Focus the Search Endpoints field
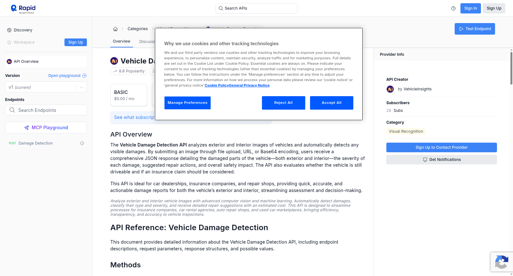 [x=46, y=110]
